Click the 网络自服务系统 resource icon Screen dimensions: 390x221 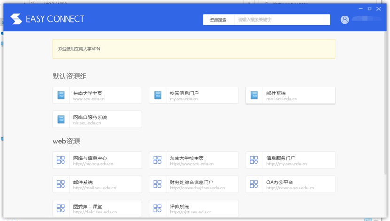pyautogui.click(x=61, y=119)
